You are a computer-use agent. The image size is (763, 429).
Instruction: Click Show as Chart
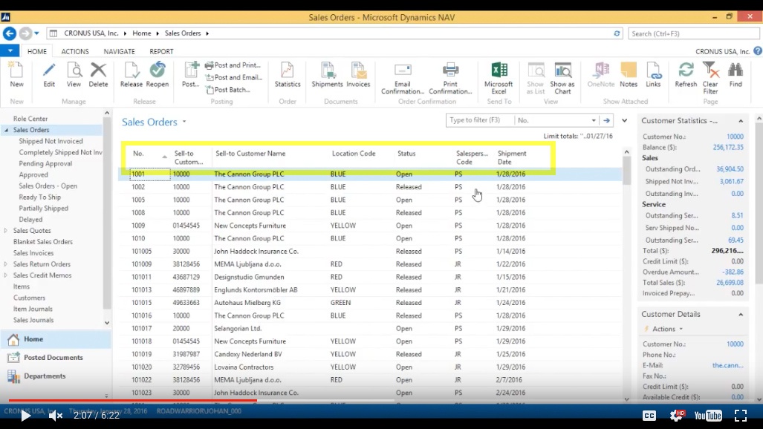562,79
